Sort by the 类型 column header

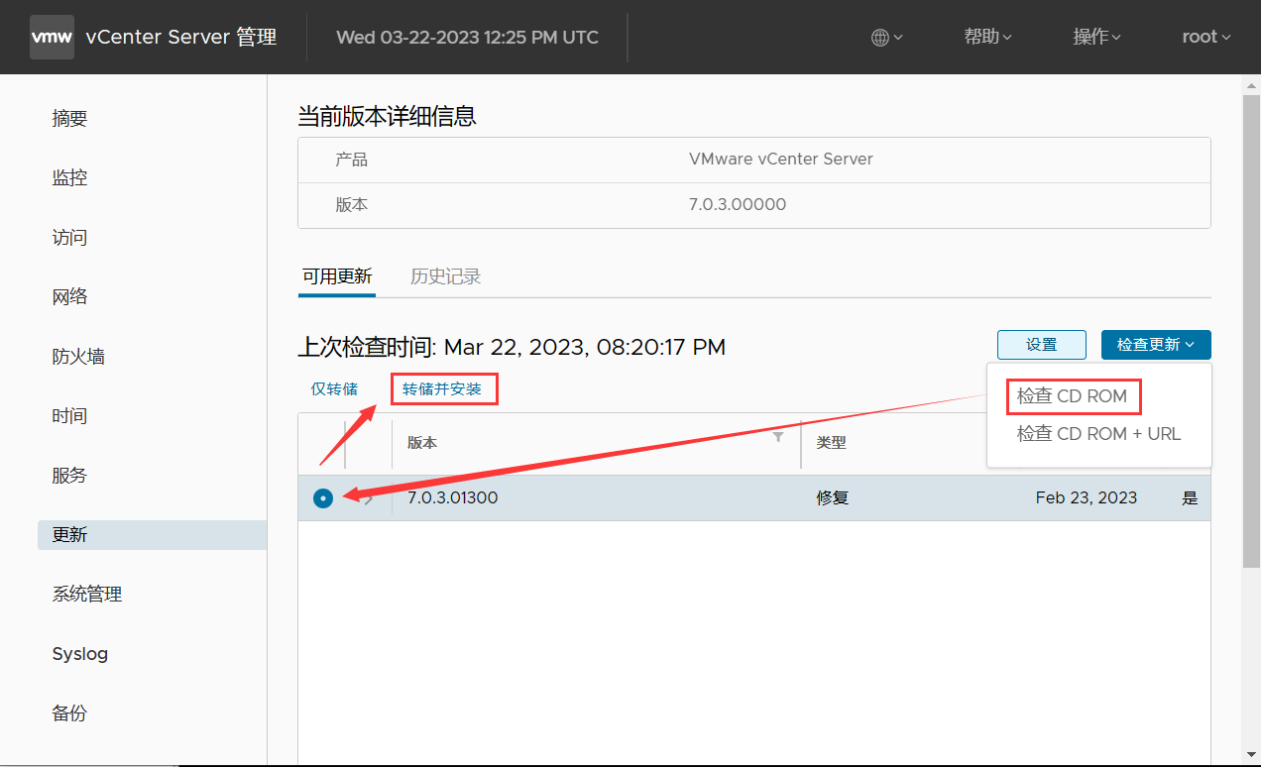point(831,443)
